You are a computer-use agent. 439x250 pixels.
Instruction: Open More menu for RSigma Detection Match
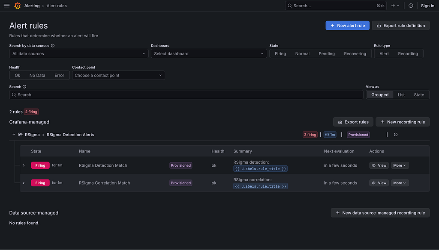[400, 165]
